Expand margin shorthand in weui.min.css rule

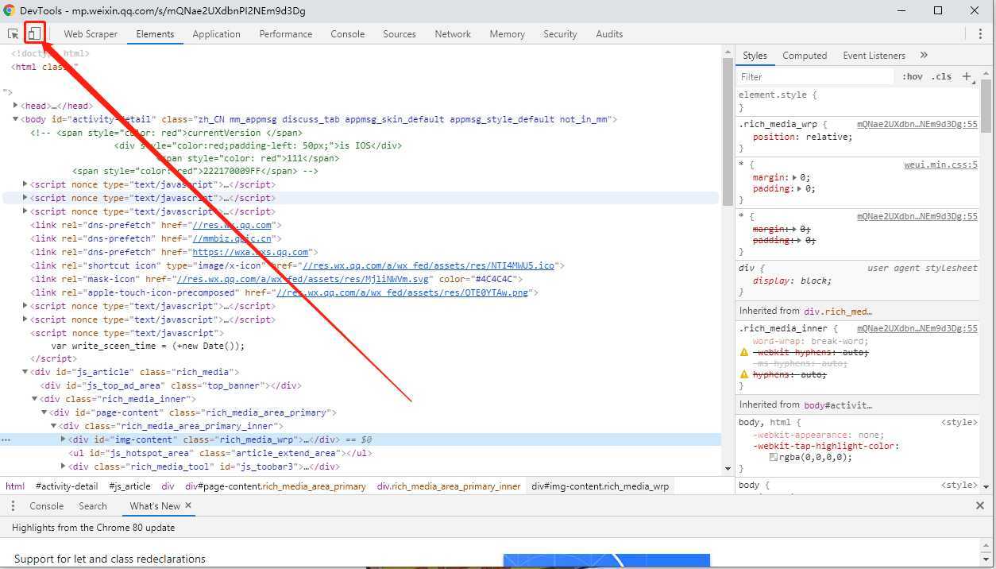tap(795, 178)
